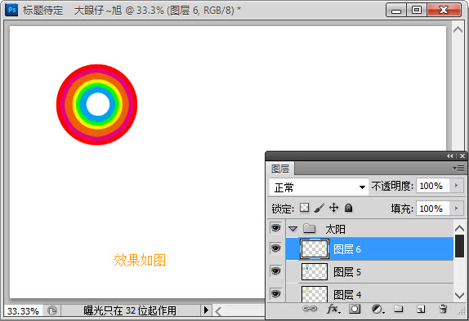Hide 图层 6 using its eye icon
The height and width of the screenshot is (321, 469).
pos(275,248)
